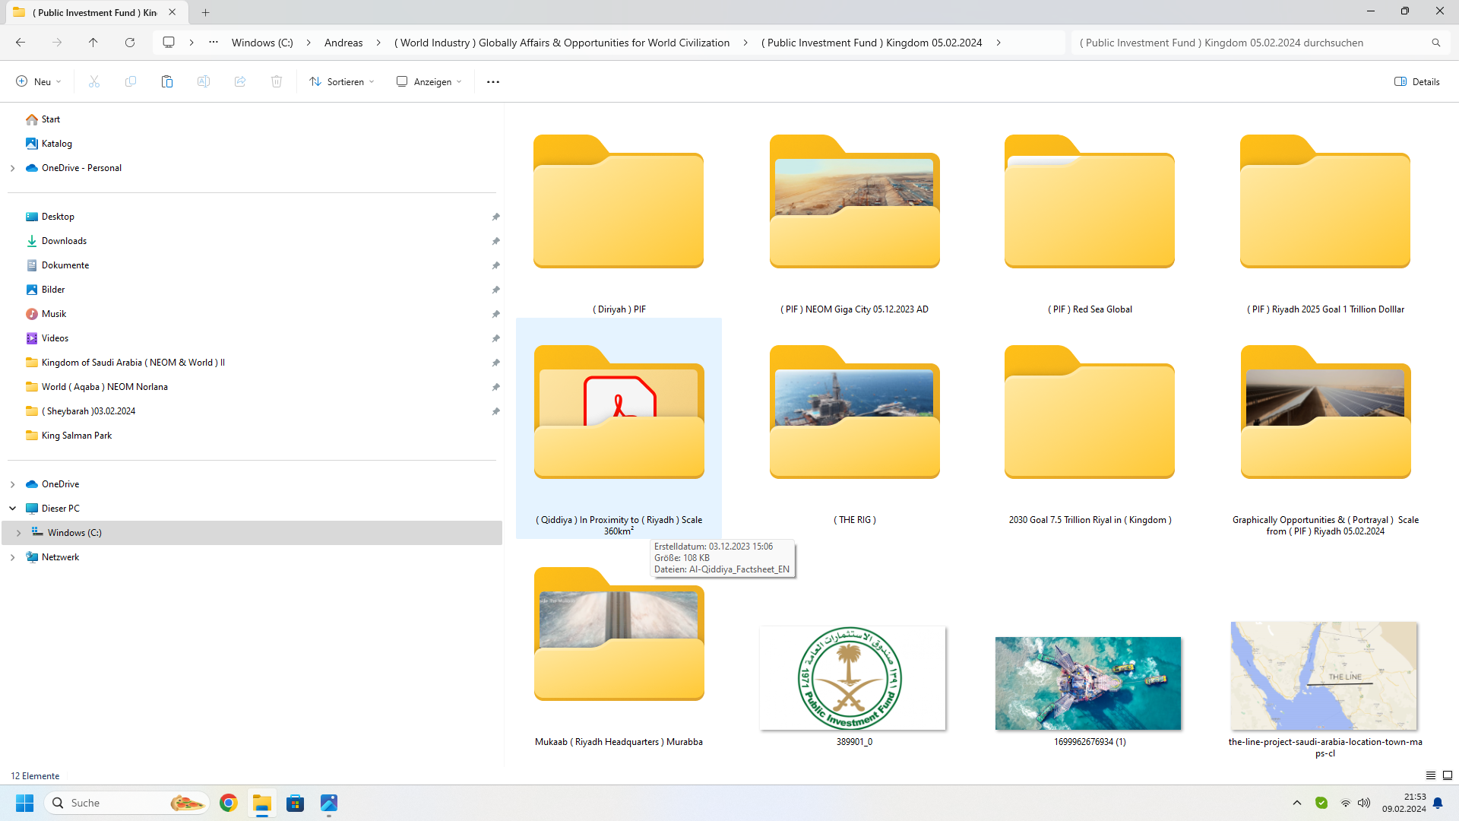
Task: Open the Anzeigen dropdown
Action: [x=429, y=81]
